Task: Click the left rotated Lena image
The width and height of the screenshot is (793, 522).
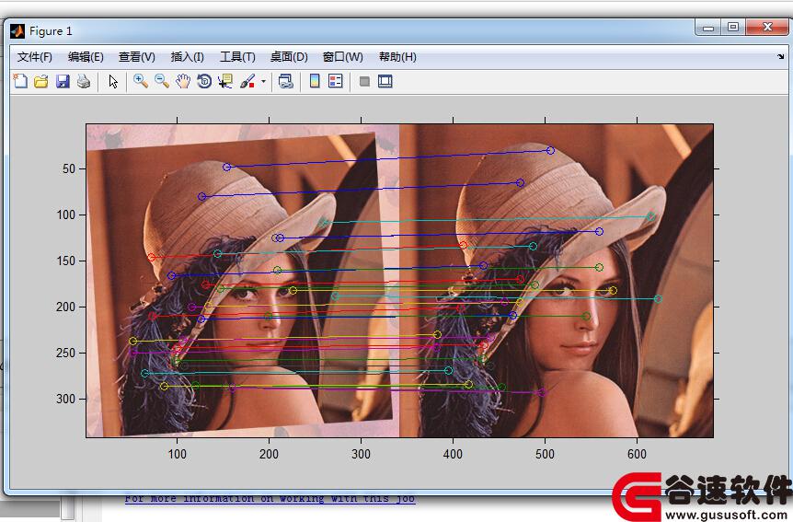Action: click(x=243, y=281)
